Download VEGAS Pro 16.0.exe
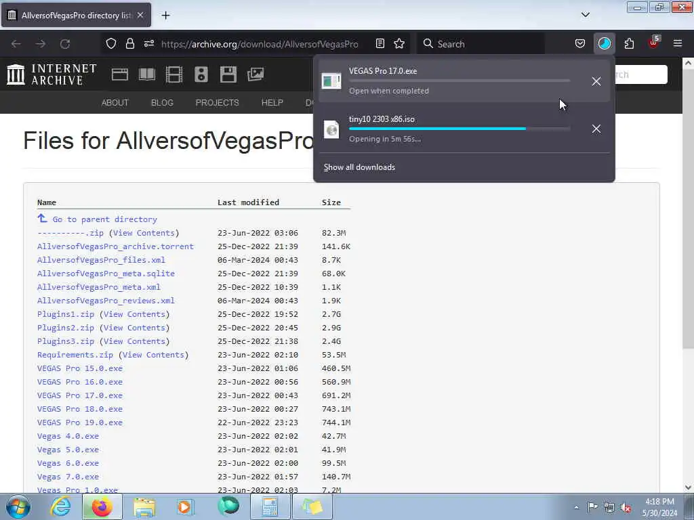The image size is (694, 520). click(x=80, y=382)
